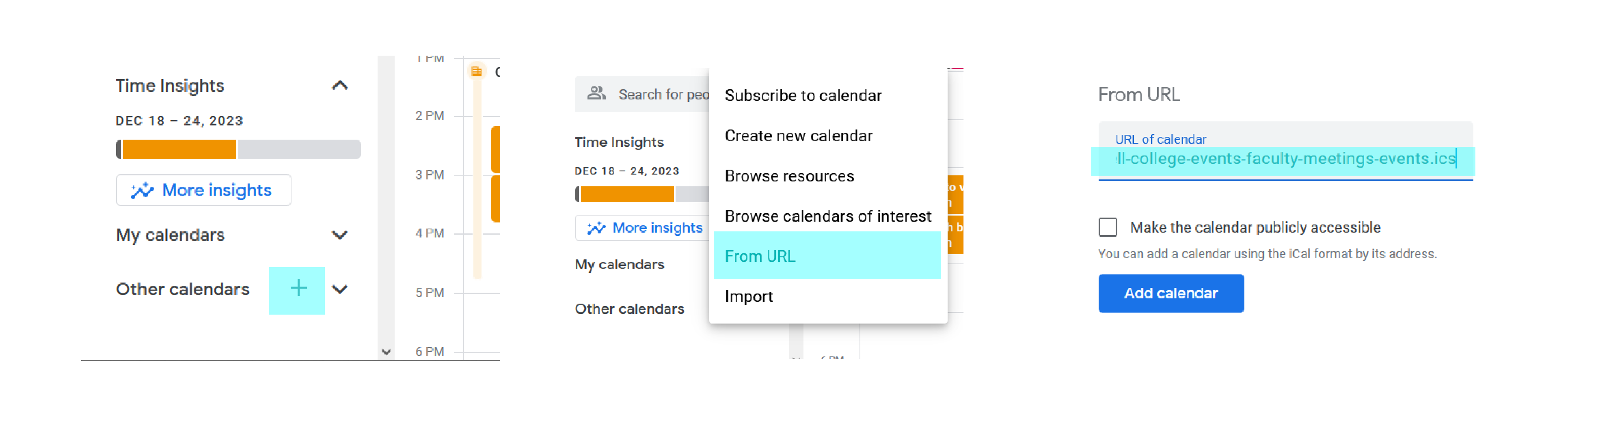This screenshot has height=423, width=1624.
Task: Enable Make the calendar publicly accessible checkbox
Action: [x=1107, y=228]
